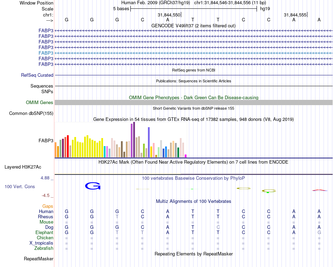This screenshot has width=333, height=267.
Task: Click the blue-violet bar in the GTEx chart
Action: 149,142
